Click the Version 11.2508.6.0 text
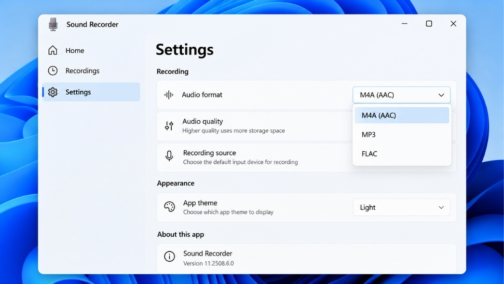Screen dimensions: 504x284 [209, 263]
